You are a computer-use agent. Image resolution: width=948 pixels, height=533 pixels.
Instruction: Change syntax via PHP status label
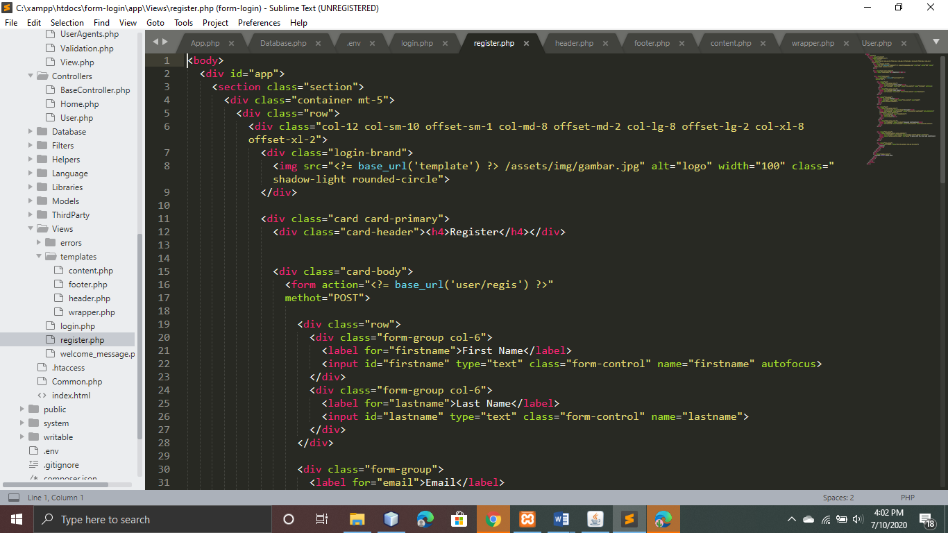click(908, 498)
